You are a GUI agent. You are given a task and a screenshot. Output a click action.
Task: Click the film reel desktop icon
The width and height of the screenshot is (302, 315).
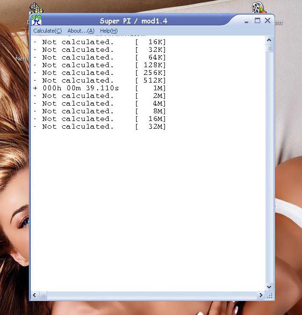(259, 8)
